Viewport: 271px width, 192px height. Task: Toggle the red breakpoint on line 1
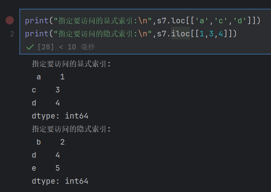(9, 21)
